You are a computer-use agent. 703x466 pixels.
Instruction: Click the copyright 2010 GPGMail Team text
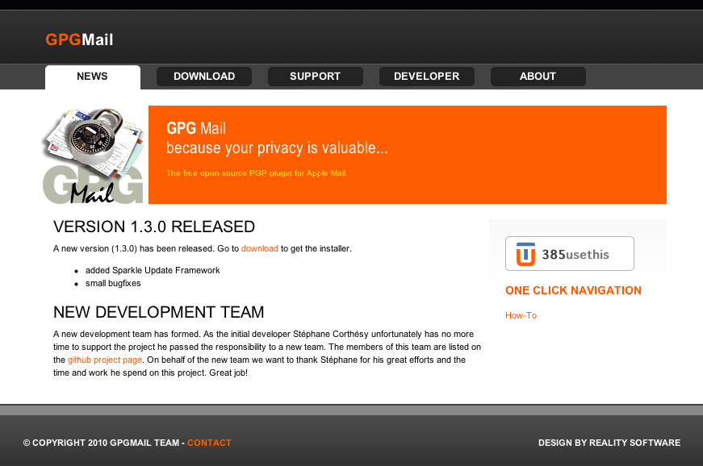click(x=102, y=443)
